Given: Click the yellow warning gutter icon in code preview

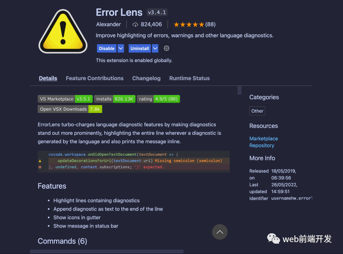Looking at the screenshot, I should click(40, 161).
